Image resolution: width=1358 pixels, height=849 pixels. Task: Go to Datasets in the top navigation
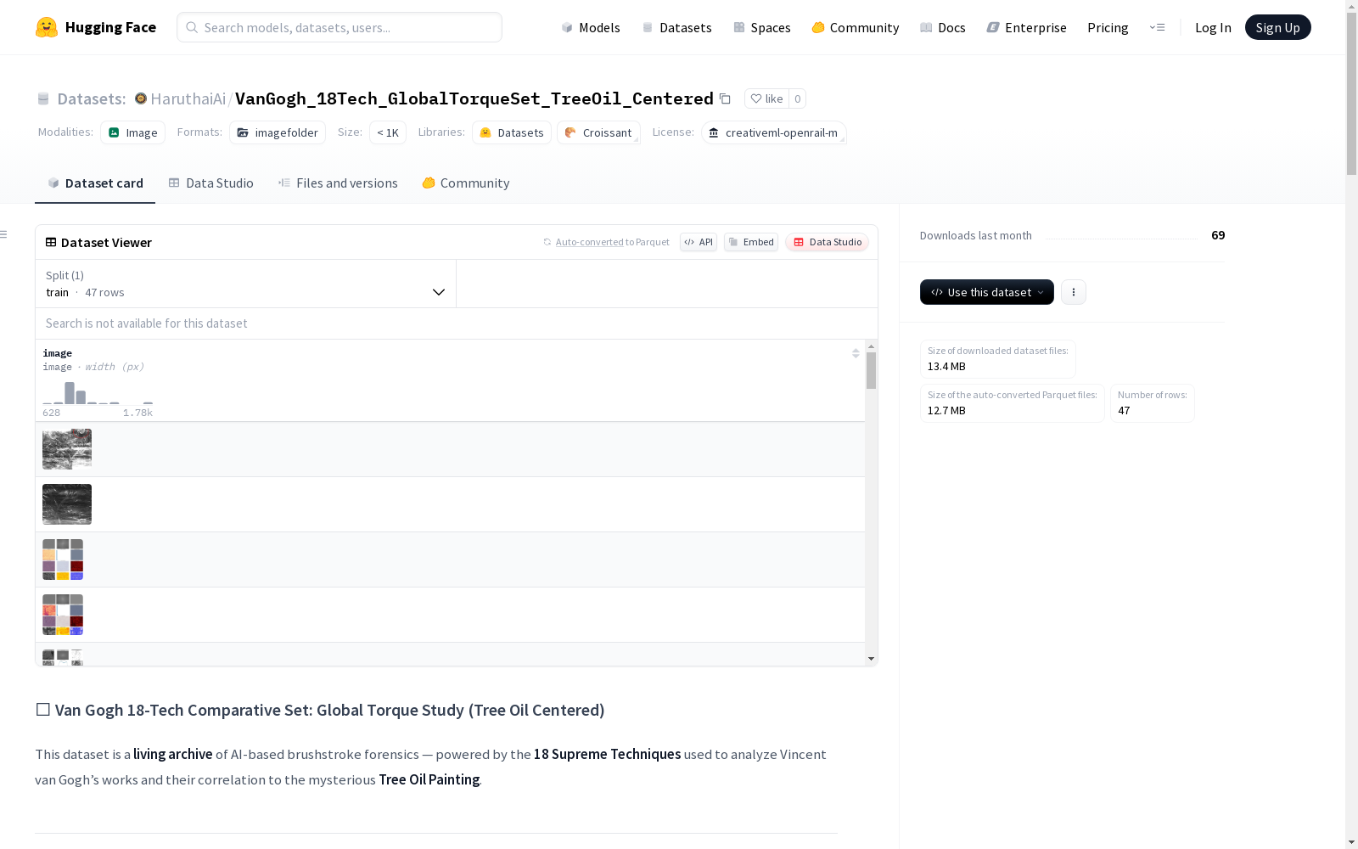point(676,27)
